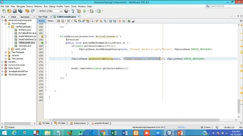This screenshot has width=243, height=136.
Task: Expand the Libraries node
Action: tap(6, 56)
